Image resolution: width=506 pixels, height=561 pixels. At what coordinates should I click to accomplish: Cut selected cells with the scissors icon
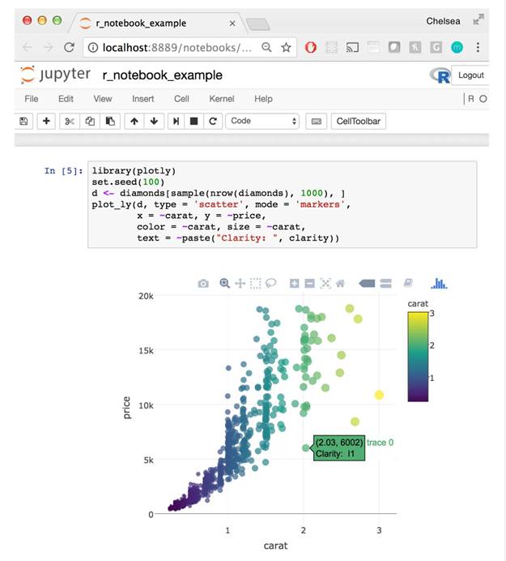pyautogui.click(x=70, y=121)
